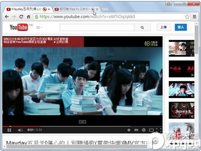Click the channel watermark logo in video
The image size is (201, 151).
pos(151,44)
